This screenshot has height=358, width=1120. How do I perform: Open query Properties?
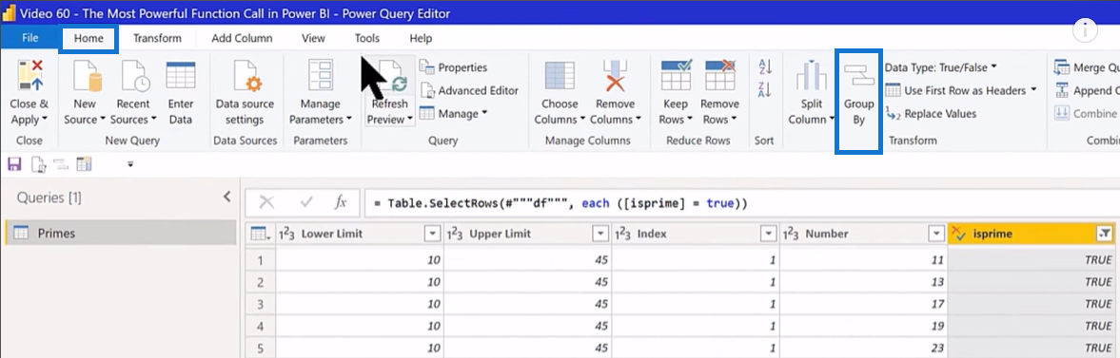point(454,67)
